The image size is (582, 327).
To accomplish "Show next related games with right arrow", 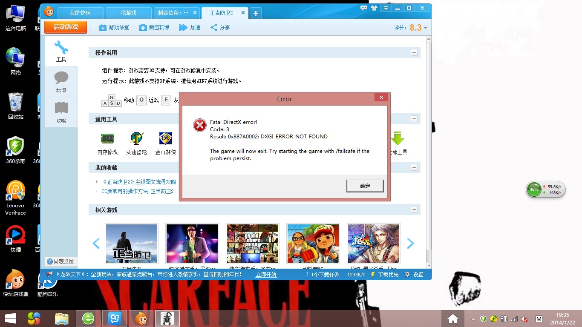I will tap(410, 244).
